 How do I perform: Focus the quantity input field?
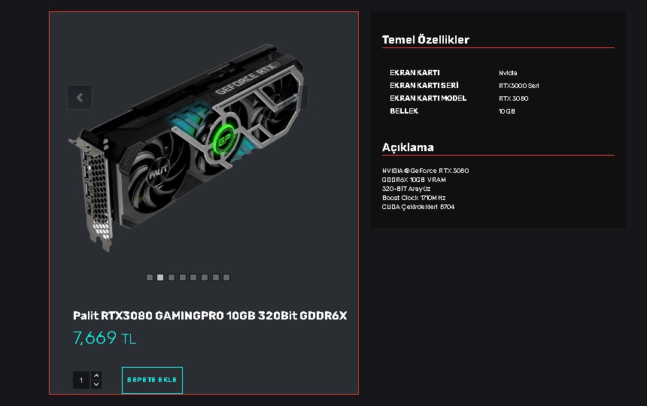(x=81, y=380)
